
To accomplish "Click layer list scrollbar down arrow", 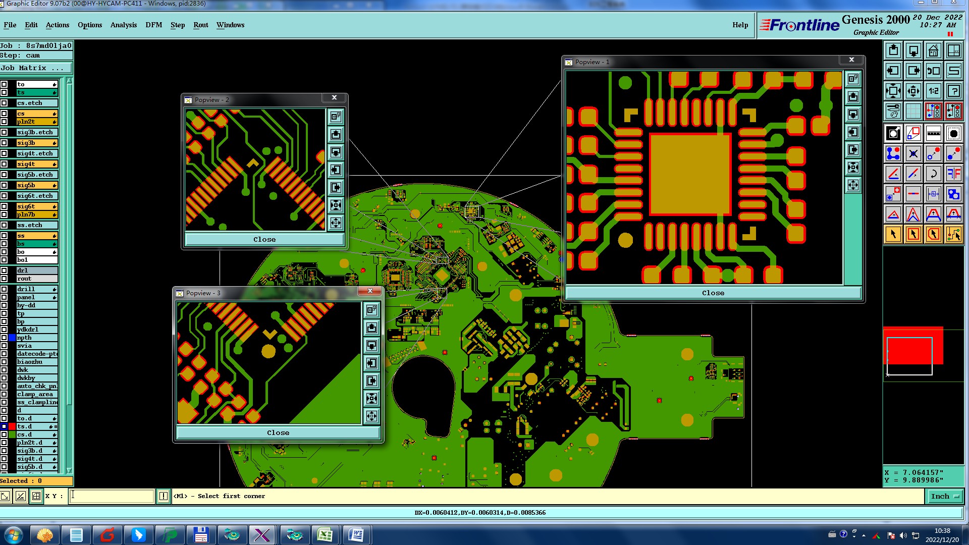I will tap(69, 470).
